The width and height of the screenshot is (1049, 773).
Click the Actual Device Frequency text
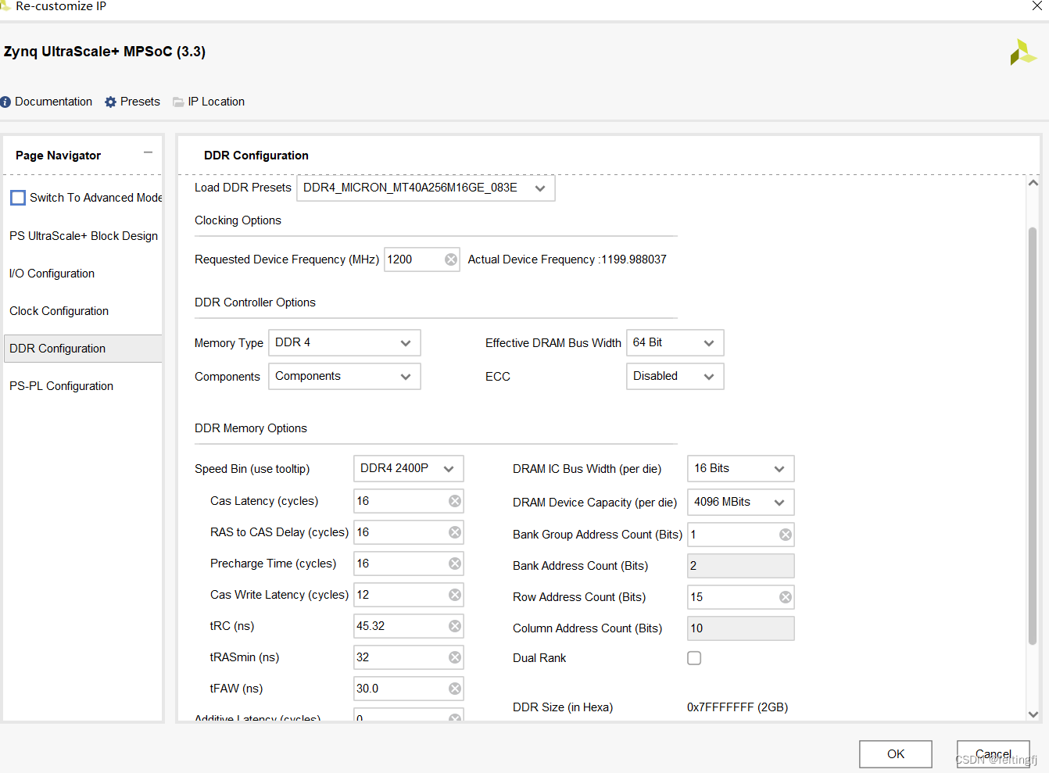567,259
